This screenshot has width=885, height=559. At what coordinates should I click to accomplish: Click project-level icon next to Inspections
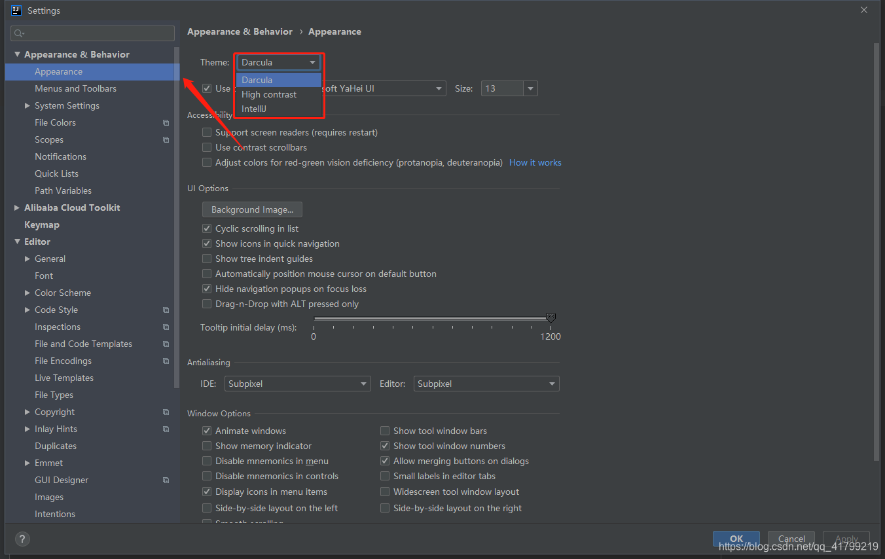(x=166, y=327)
